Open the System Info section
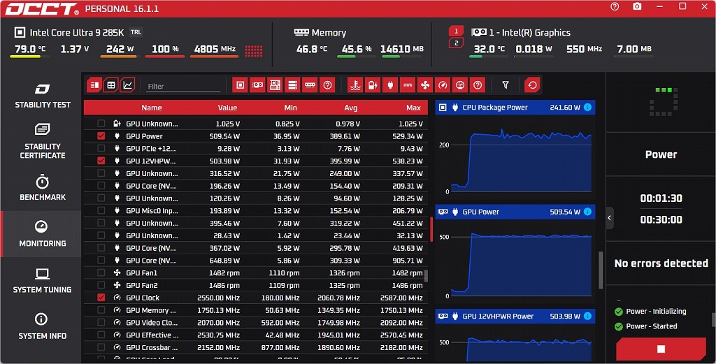The height and width of the screenshot is (364, 716). click(42, 326)
